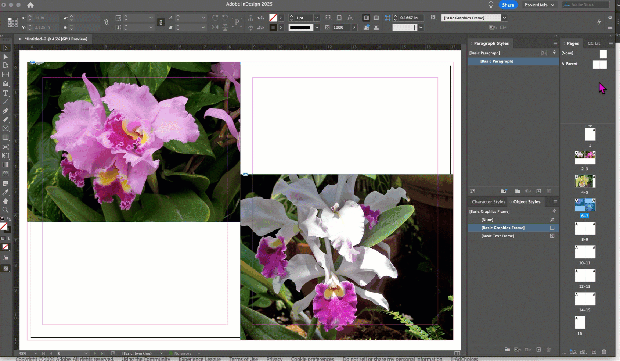This screenshot has height=361, width=620.
Task: Choose the Zoom tool magnifier
Action: [x=6, y=210]
